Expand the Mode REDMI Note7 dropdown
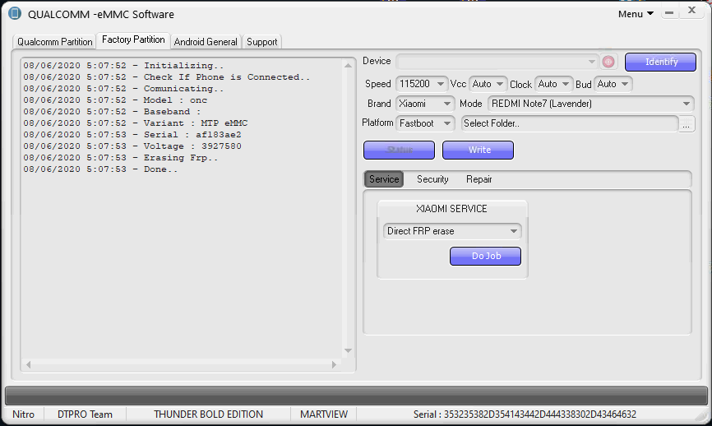 click(591, 104)
